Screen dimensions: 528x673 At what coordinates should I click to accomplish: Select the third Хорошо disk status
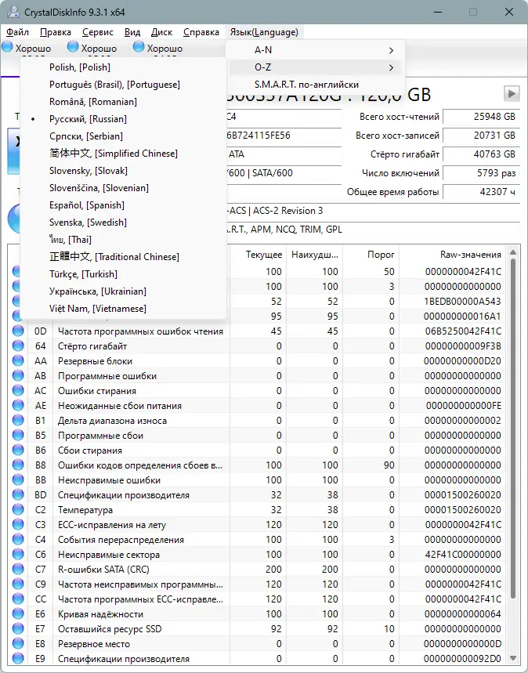coord(158,48)
